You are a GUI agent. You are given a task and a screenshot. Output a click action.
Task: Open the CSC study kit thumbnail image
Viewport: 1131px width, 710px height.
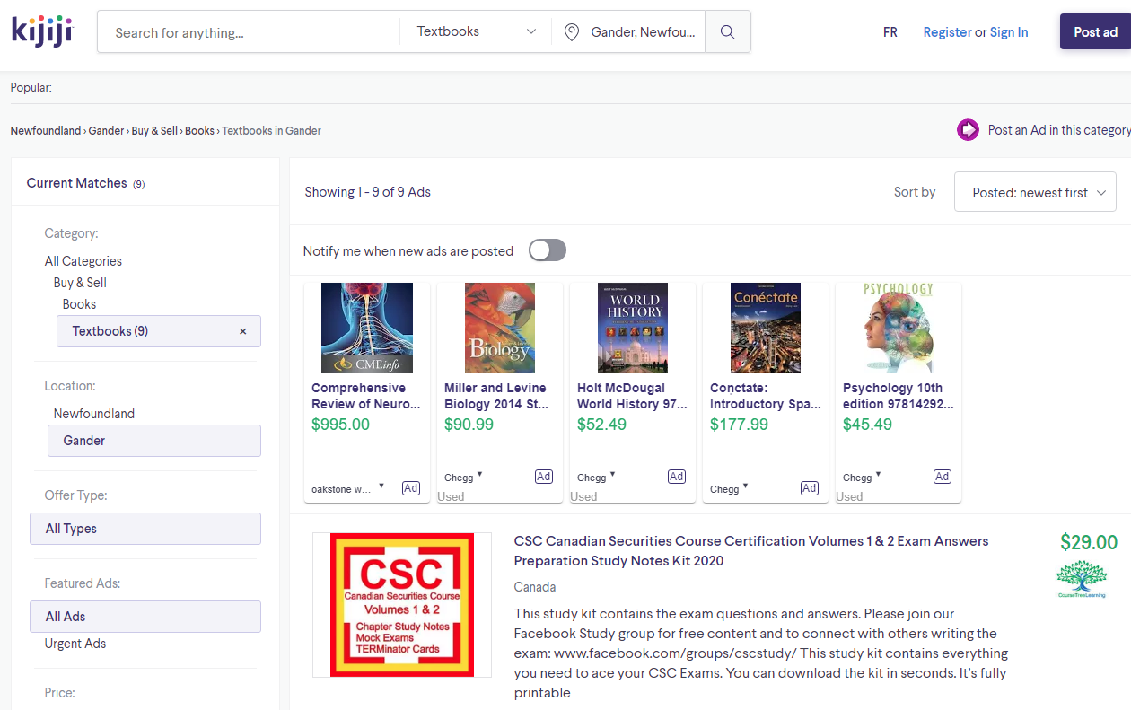401,604
